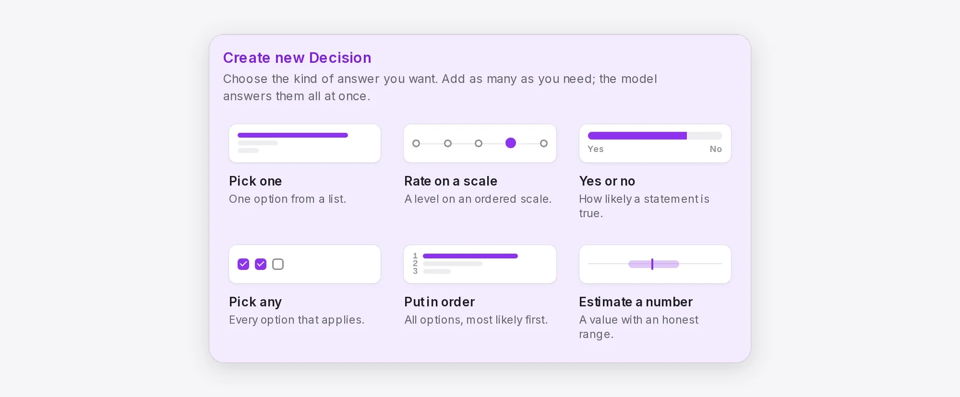Select the filled purple scale dot

click(x=511, y=143)
